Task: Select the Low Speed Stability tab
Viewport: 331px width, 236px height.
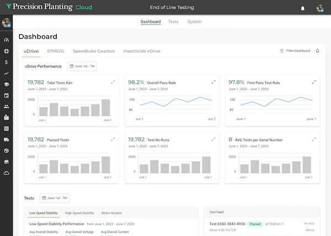Action: [x=44, y=213]
